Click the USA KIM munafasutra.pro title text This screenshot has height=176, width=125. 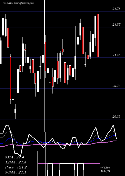(18, 3)
